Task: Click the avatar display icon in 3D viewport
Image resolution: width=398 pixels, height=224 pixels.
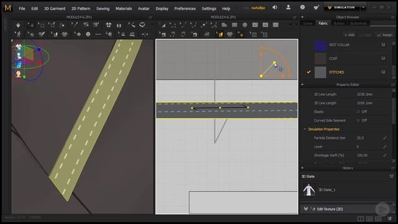Action: (x=19, y=55)
